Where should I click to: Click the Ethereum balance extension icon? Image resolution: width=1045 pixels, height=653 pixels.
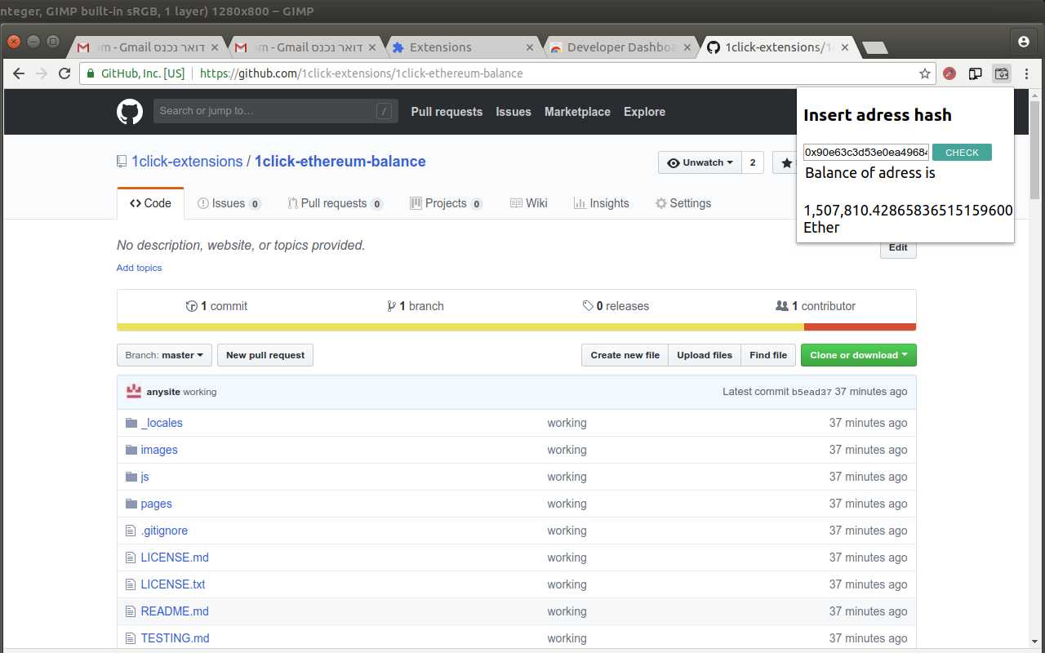tap(1001, 73)
